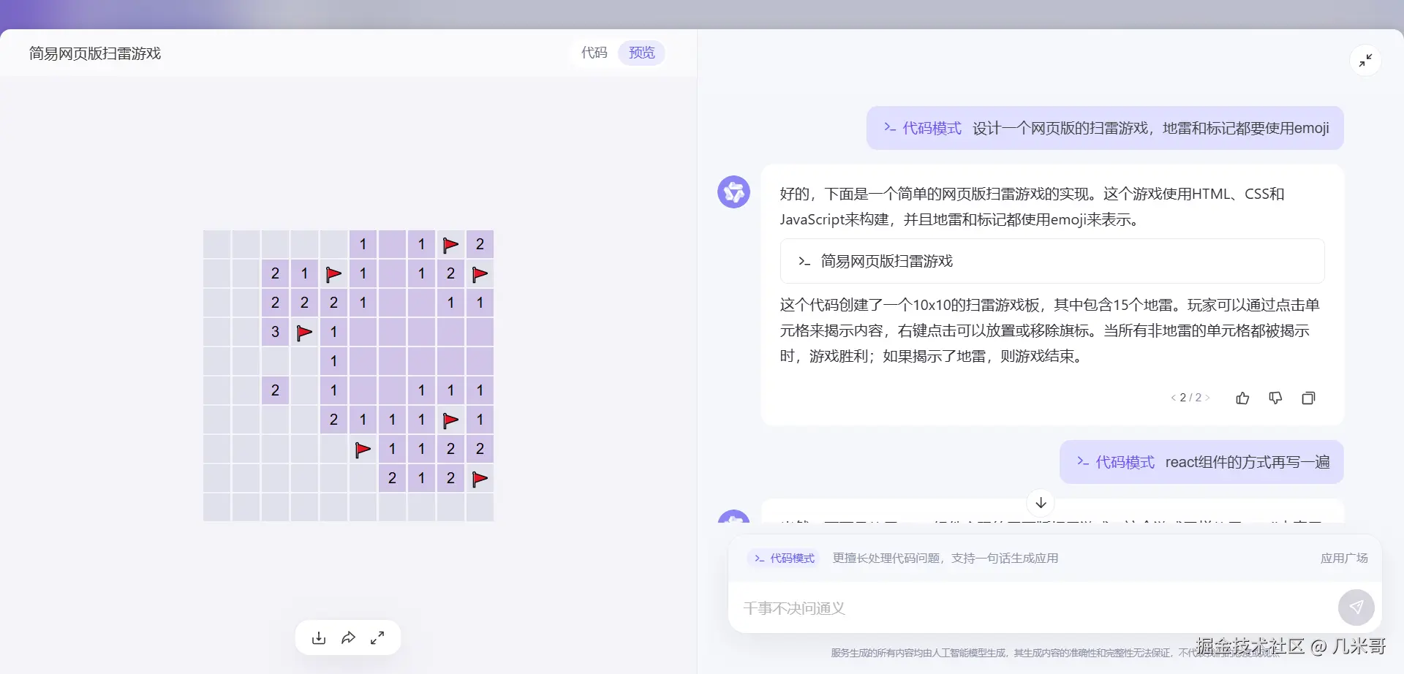The height and width of the screenshot is (674, 1404).
Task: Reveal the top-left corner cell of the board
Action: 216,245
